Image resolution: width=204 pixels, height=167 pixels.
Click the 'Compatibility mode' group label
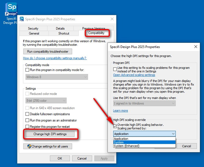tap(37, 65)
